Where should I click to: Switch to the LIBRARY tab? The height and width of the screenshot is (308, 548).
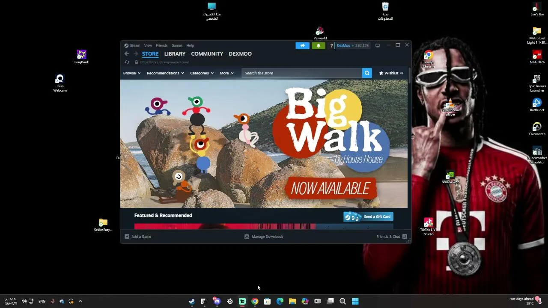[x=175, y=54]
